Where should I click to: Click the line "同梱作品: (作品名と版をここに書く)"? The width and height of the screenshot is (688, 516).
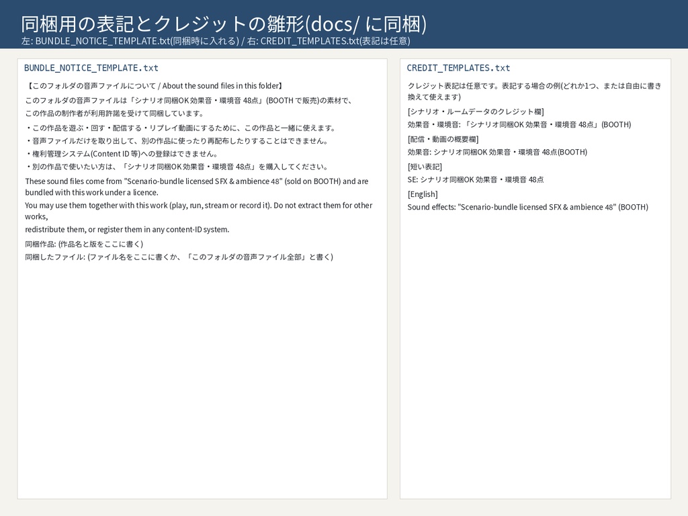(84, 244)
